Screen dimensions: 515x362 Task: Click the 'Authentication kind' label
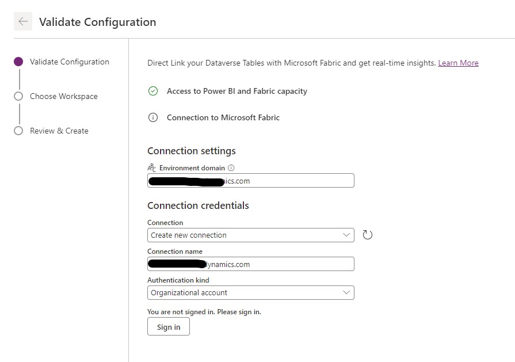pyautogui.click(x=178, y=280)
